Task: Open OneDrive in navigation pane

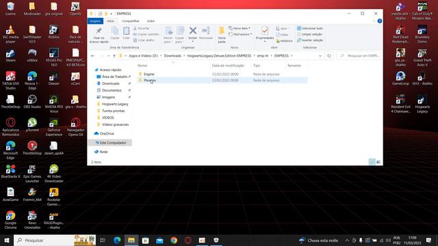Action: [x=107, y=134]
